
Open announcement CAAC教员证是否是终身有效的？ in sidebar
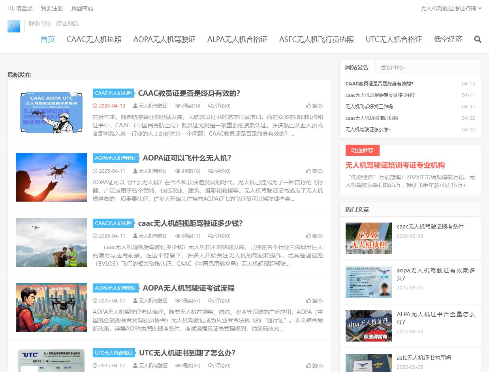[x=379, y=84]
